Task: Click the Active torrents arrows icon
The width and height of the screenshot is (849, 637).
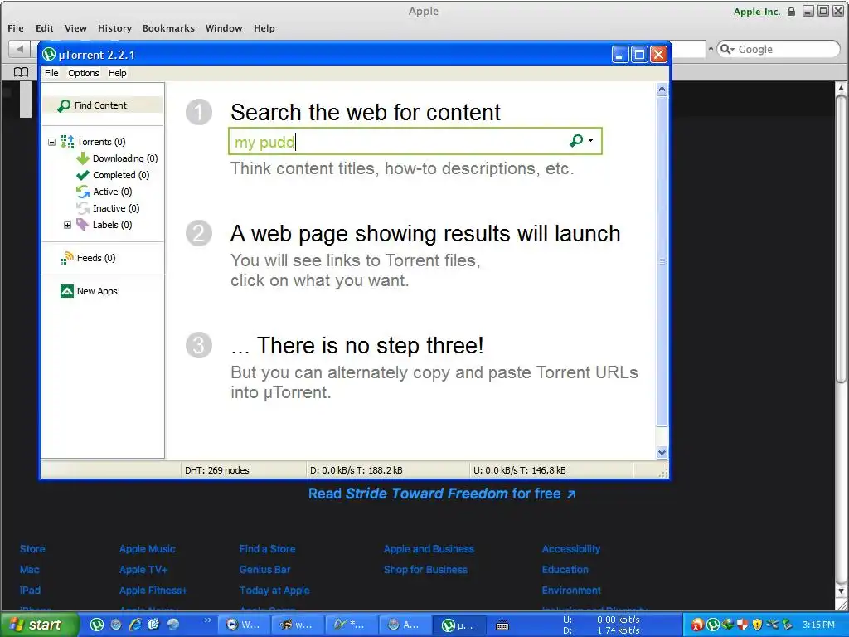Action: pyautogui.click(x=83, y=192)
